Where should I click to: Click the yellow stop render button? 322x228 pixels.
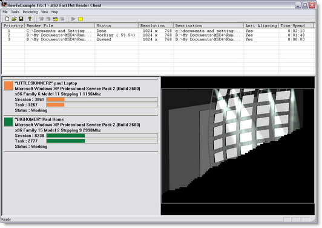80,19
